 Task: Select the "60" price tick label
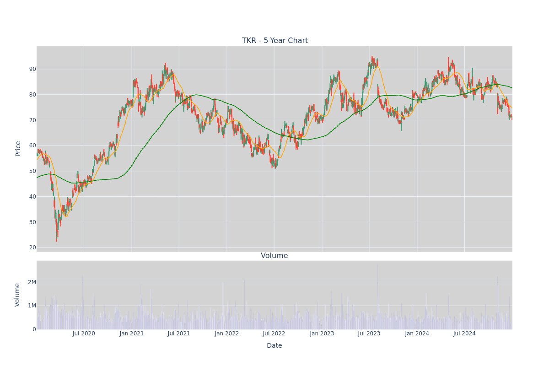coord(33,145)
